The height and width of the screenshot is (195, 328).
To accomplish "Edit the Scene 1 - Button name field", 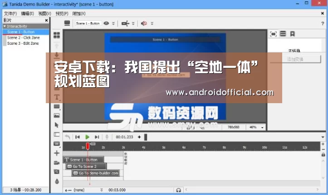I will [88, 24].
